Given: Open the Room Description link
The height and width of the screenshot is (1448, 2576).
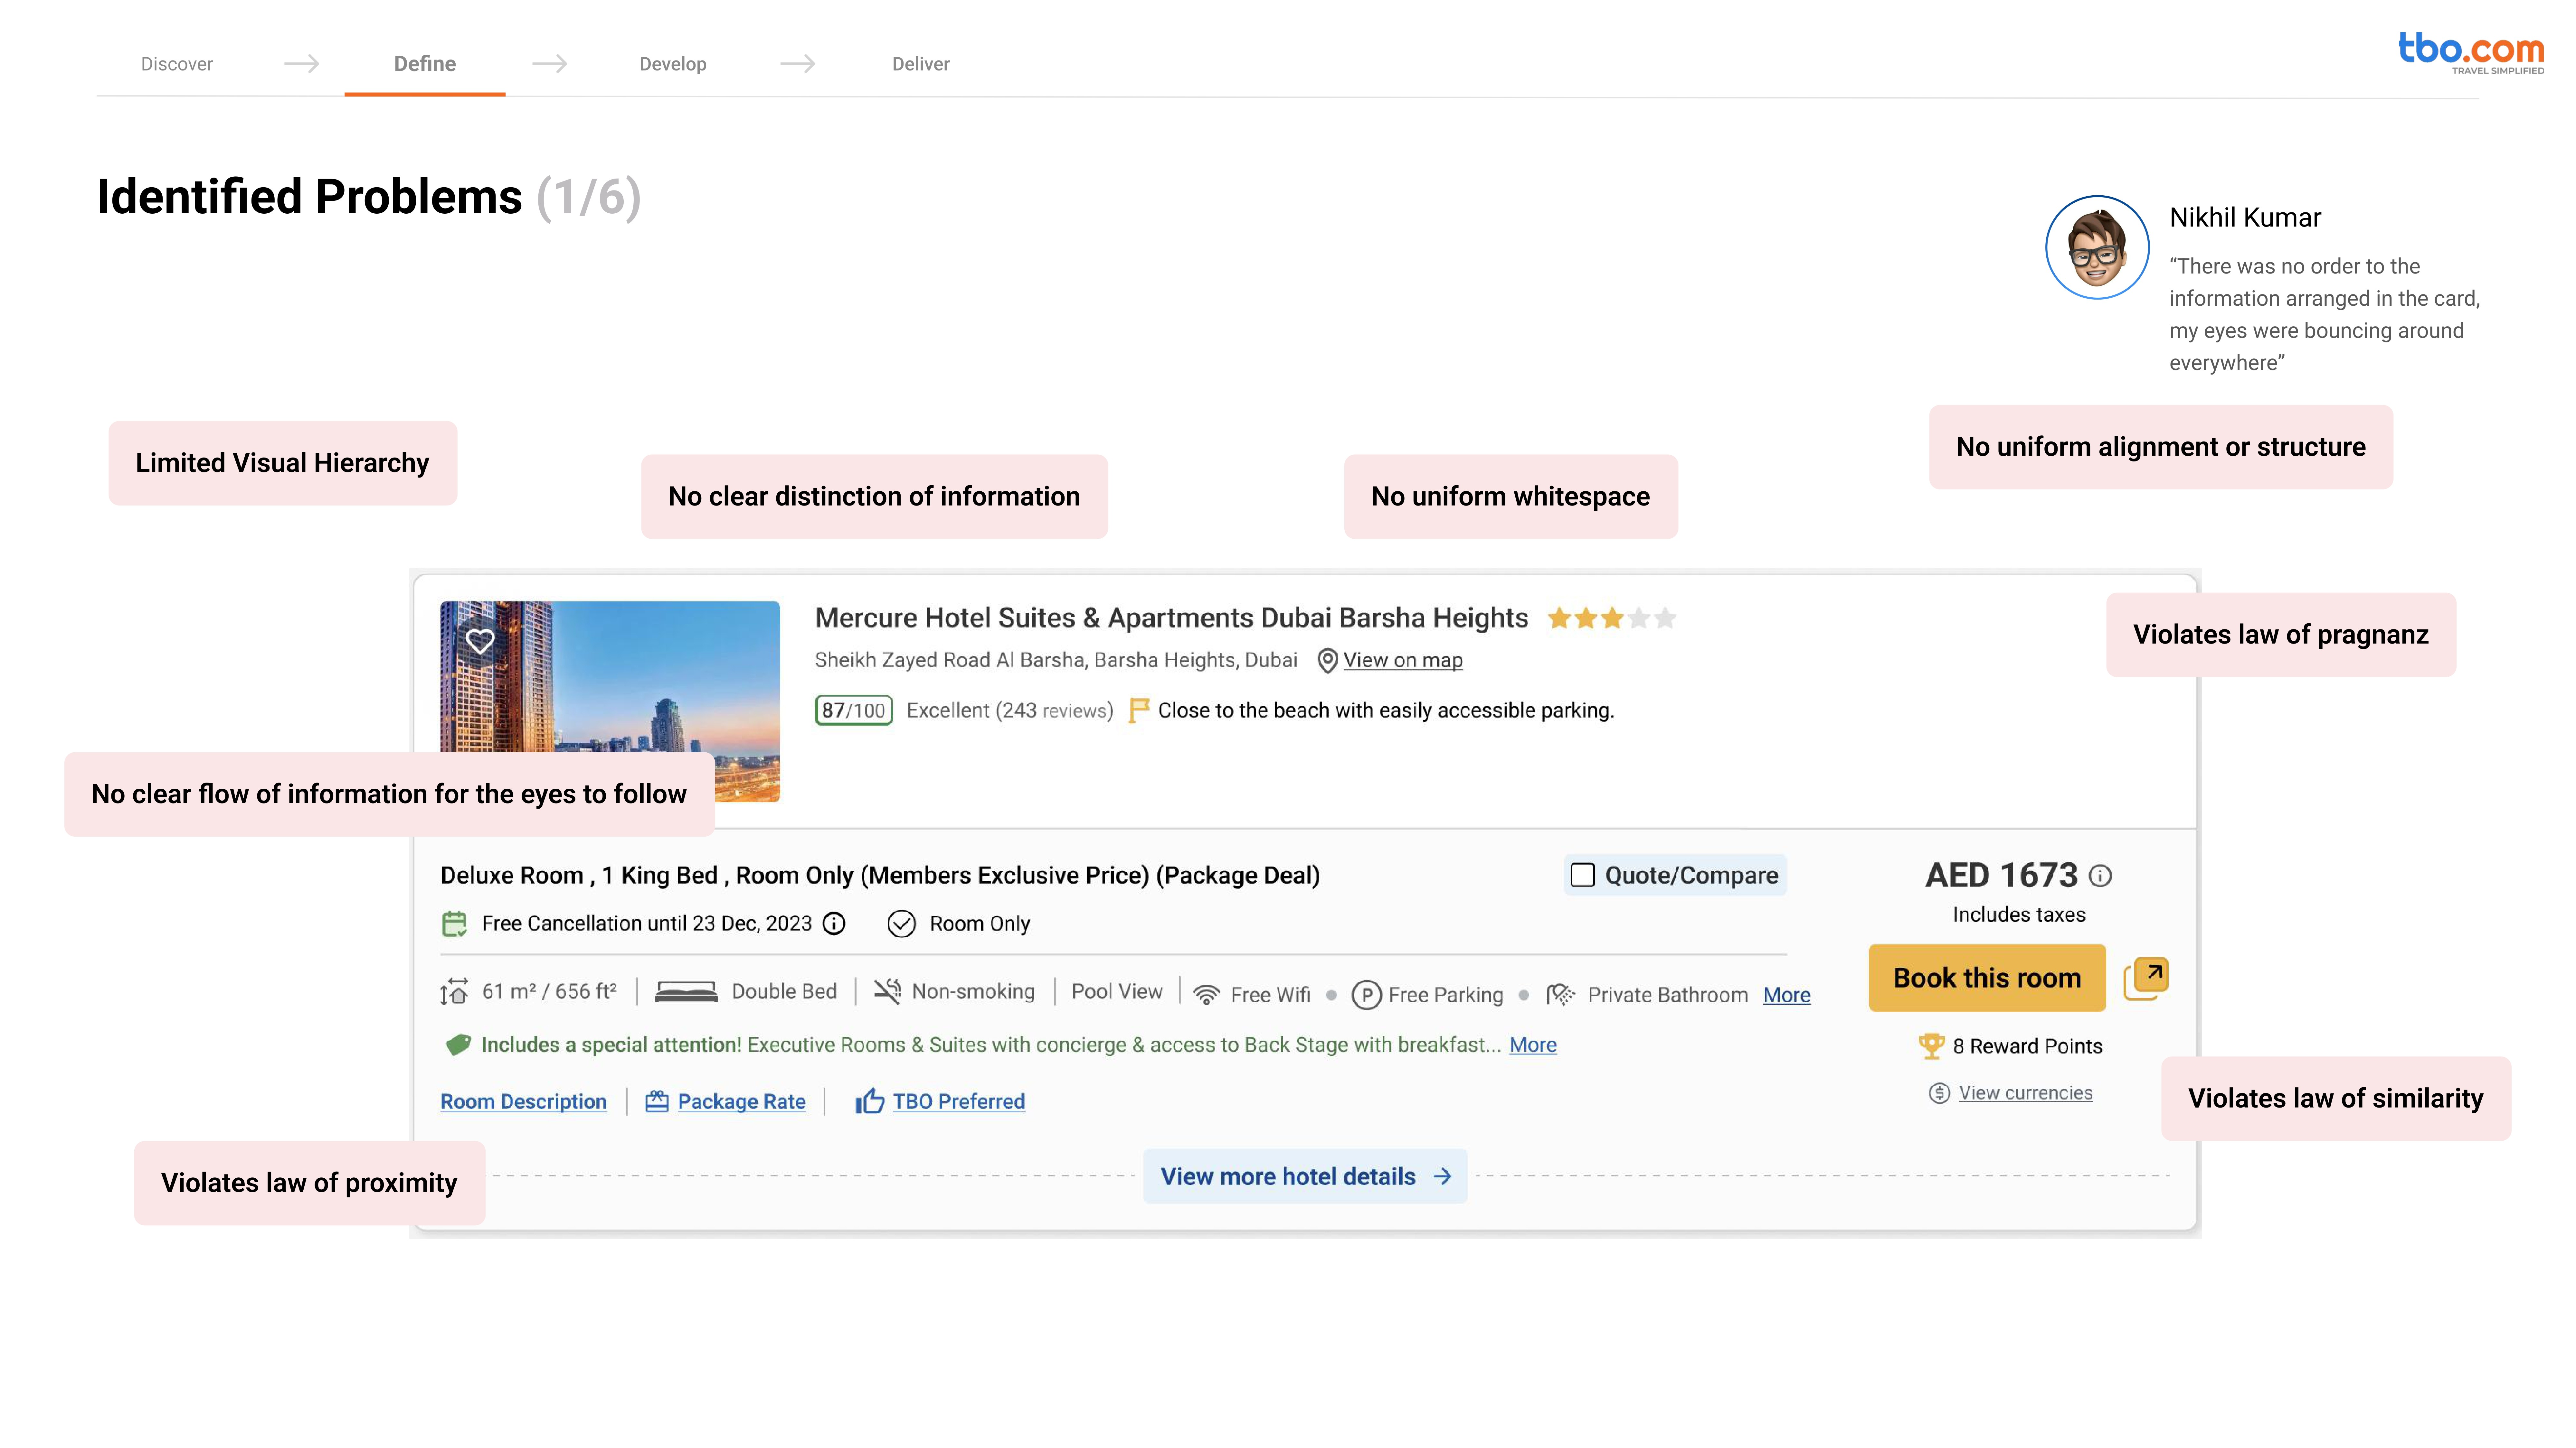Looking at the screenshot, I should click(x=523, y=1101).
